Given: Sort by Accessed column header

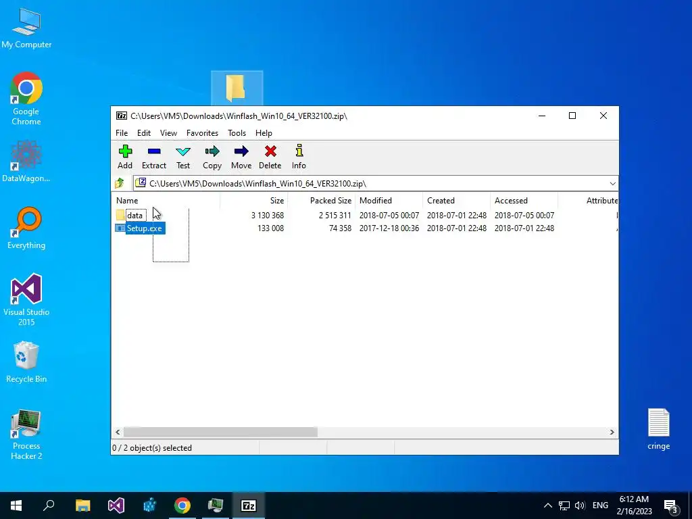Looking at the screenshot, I should click(x=524, y=200).
